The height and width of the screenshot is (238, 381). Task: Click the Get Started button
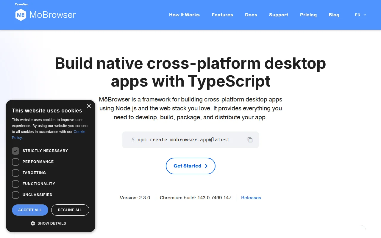[190, 166]
